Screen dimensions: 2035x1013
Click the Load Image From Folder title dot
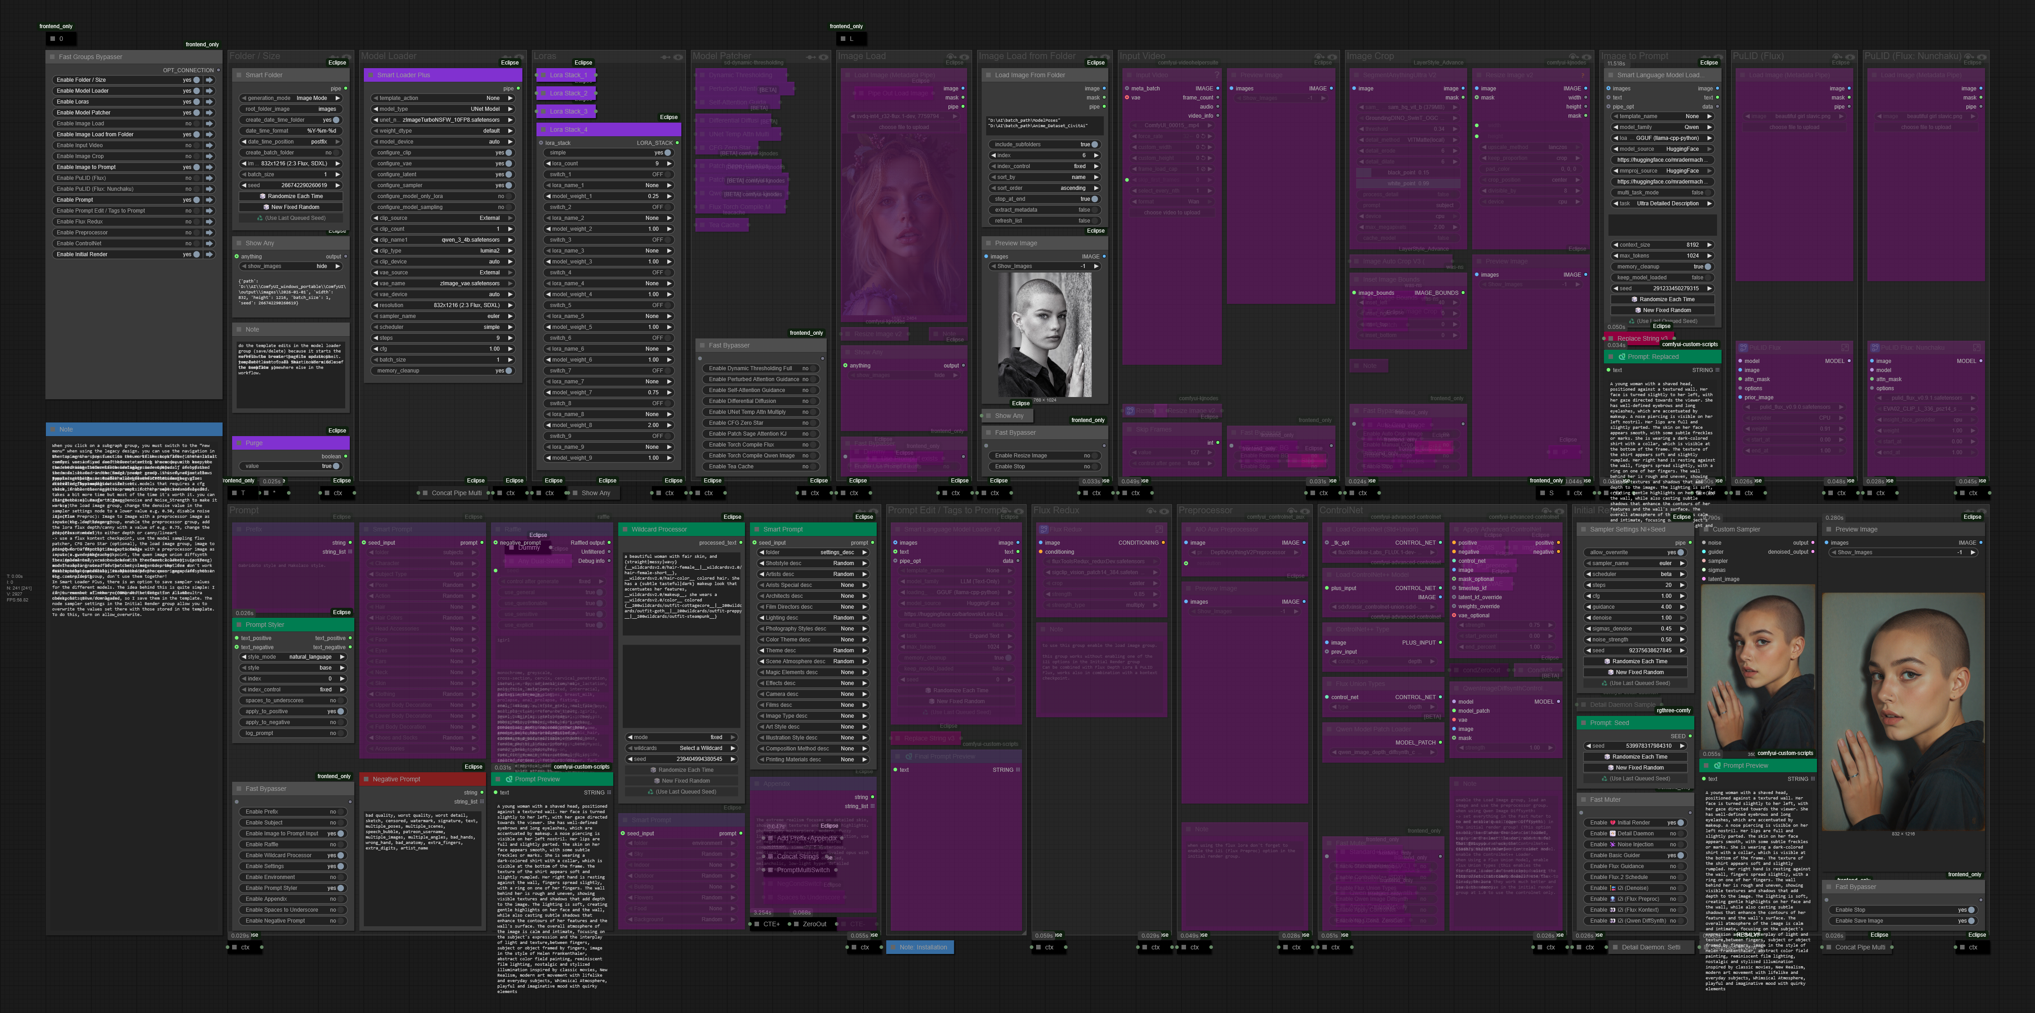point(988,75)
